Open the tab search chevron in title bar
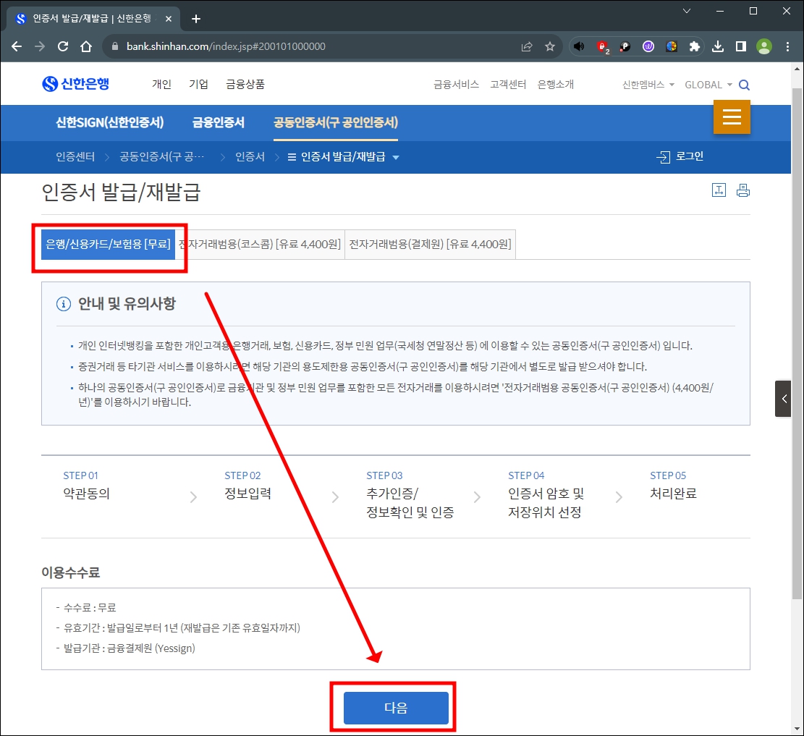 pos(687,11)
